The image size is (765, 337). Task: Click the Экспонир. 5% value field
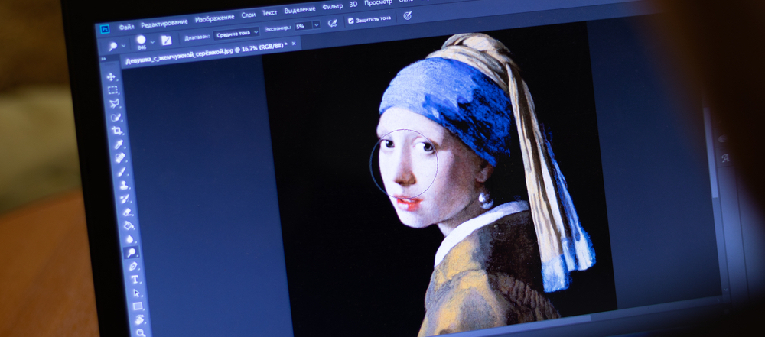pos(302,26)
